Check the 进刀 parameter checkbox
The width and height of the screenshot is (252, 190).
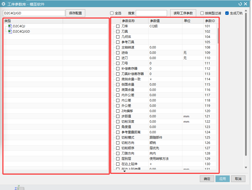118,58
